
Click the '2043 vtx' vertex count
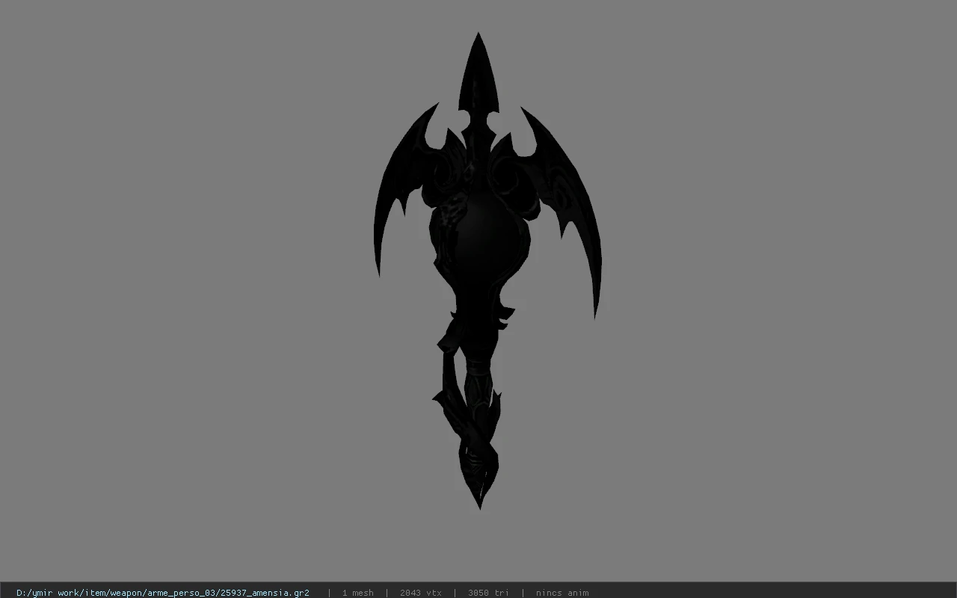pyautogui.click(x=421, y=593)
